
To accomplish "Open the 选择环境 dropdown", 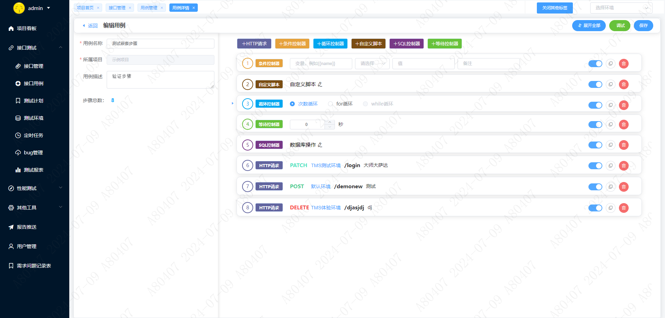I will (621, 8).
